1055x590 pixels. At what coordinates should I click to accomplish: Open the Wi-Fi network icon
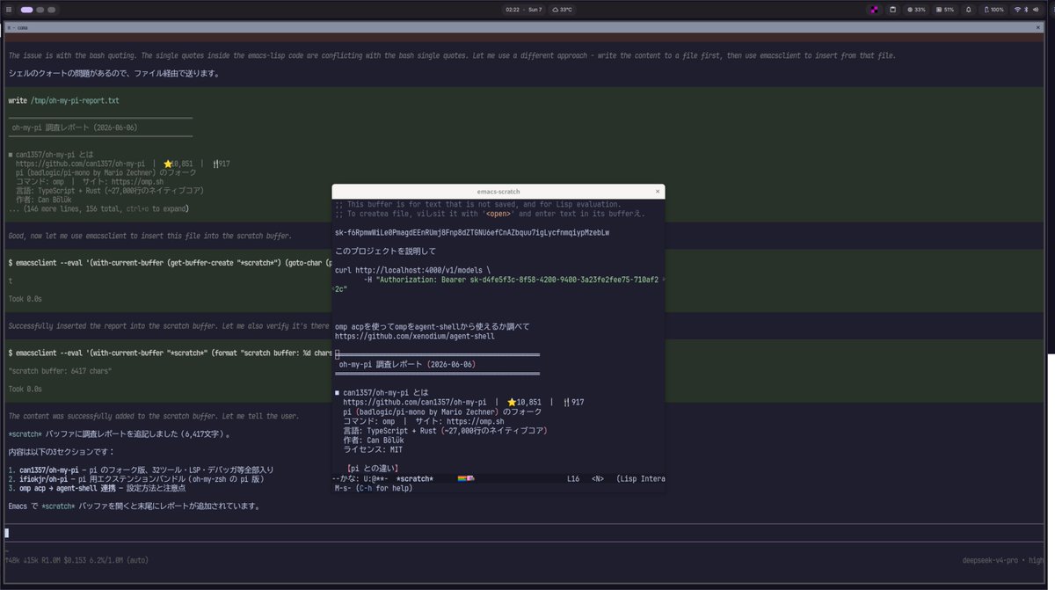(x=1018, y=10)
